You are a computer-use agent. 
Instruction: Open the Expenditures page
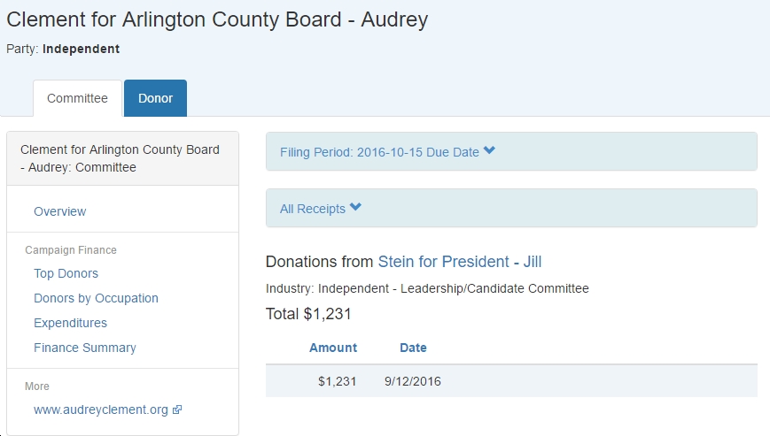pyautogui.click(x=70, y=323)
